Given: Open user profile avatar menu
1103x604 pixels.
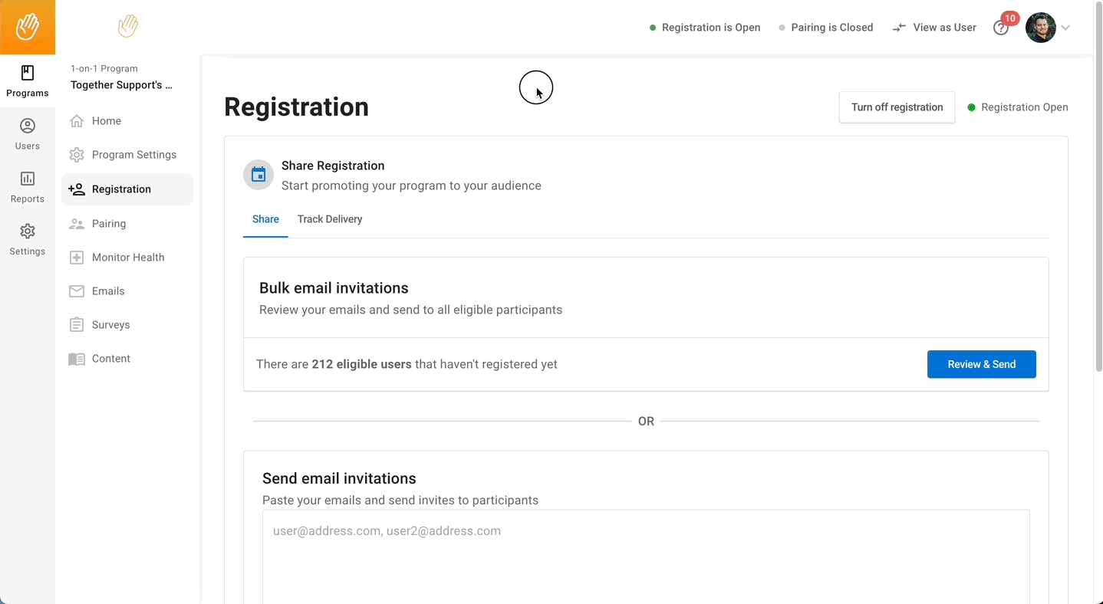Looking at the screenshot, I should tap(1041, 28).
